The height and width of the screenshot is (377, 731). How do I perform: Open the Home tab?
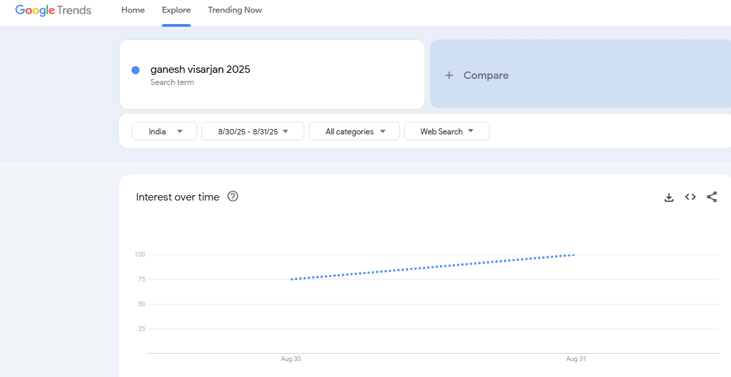(133, 10)
